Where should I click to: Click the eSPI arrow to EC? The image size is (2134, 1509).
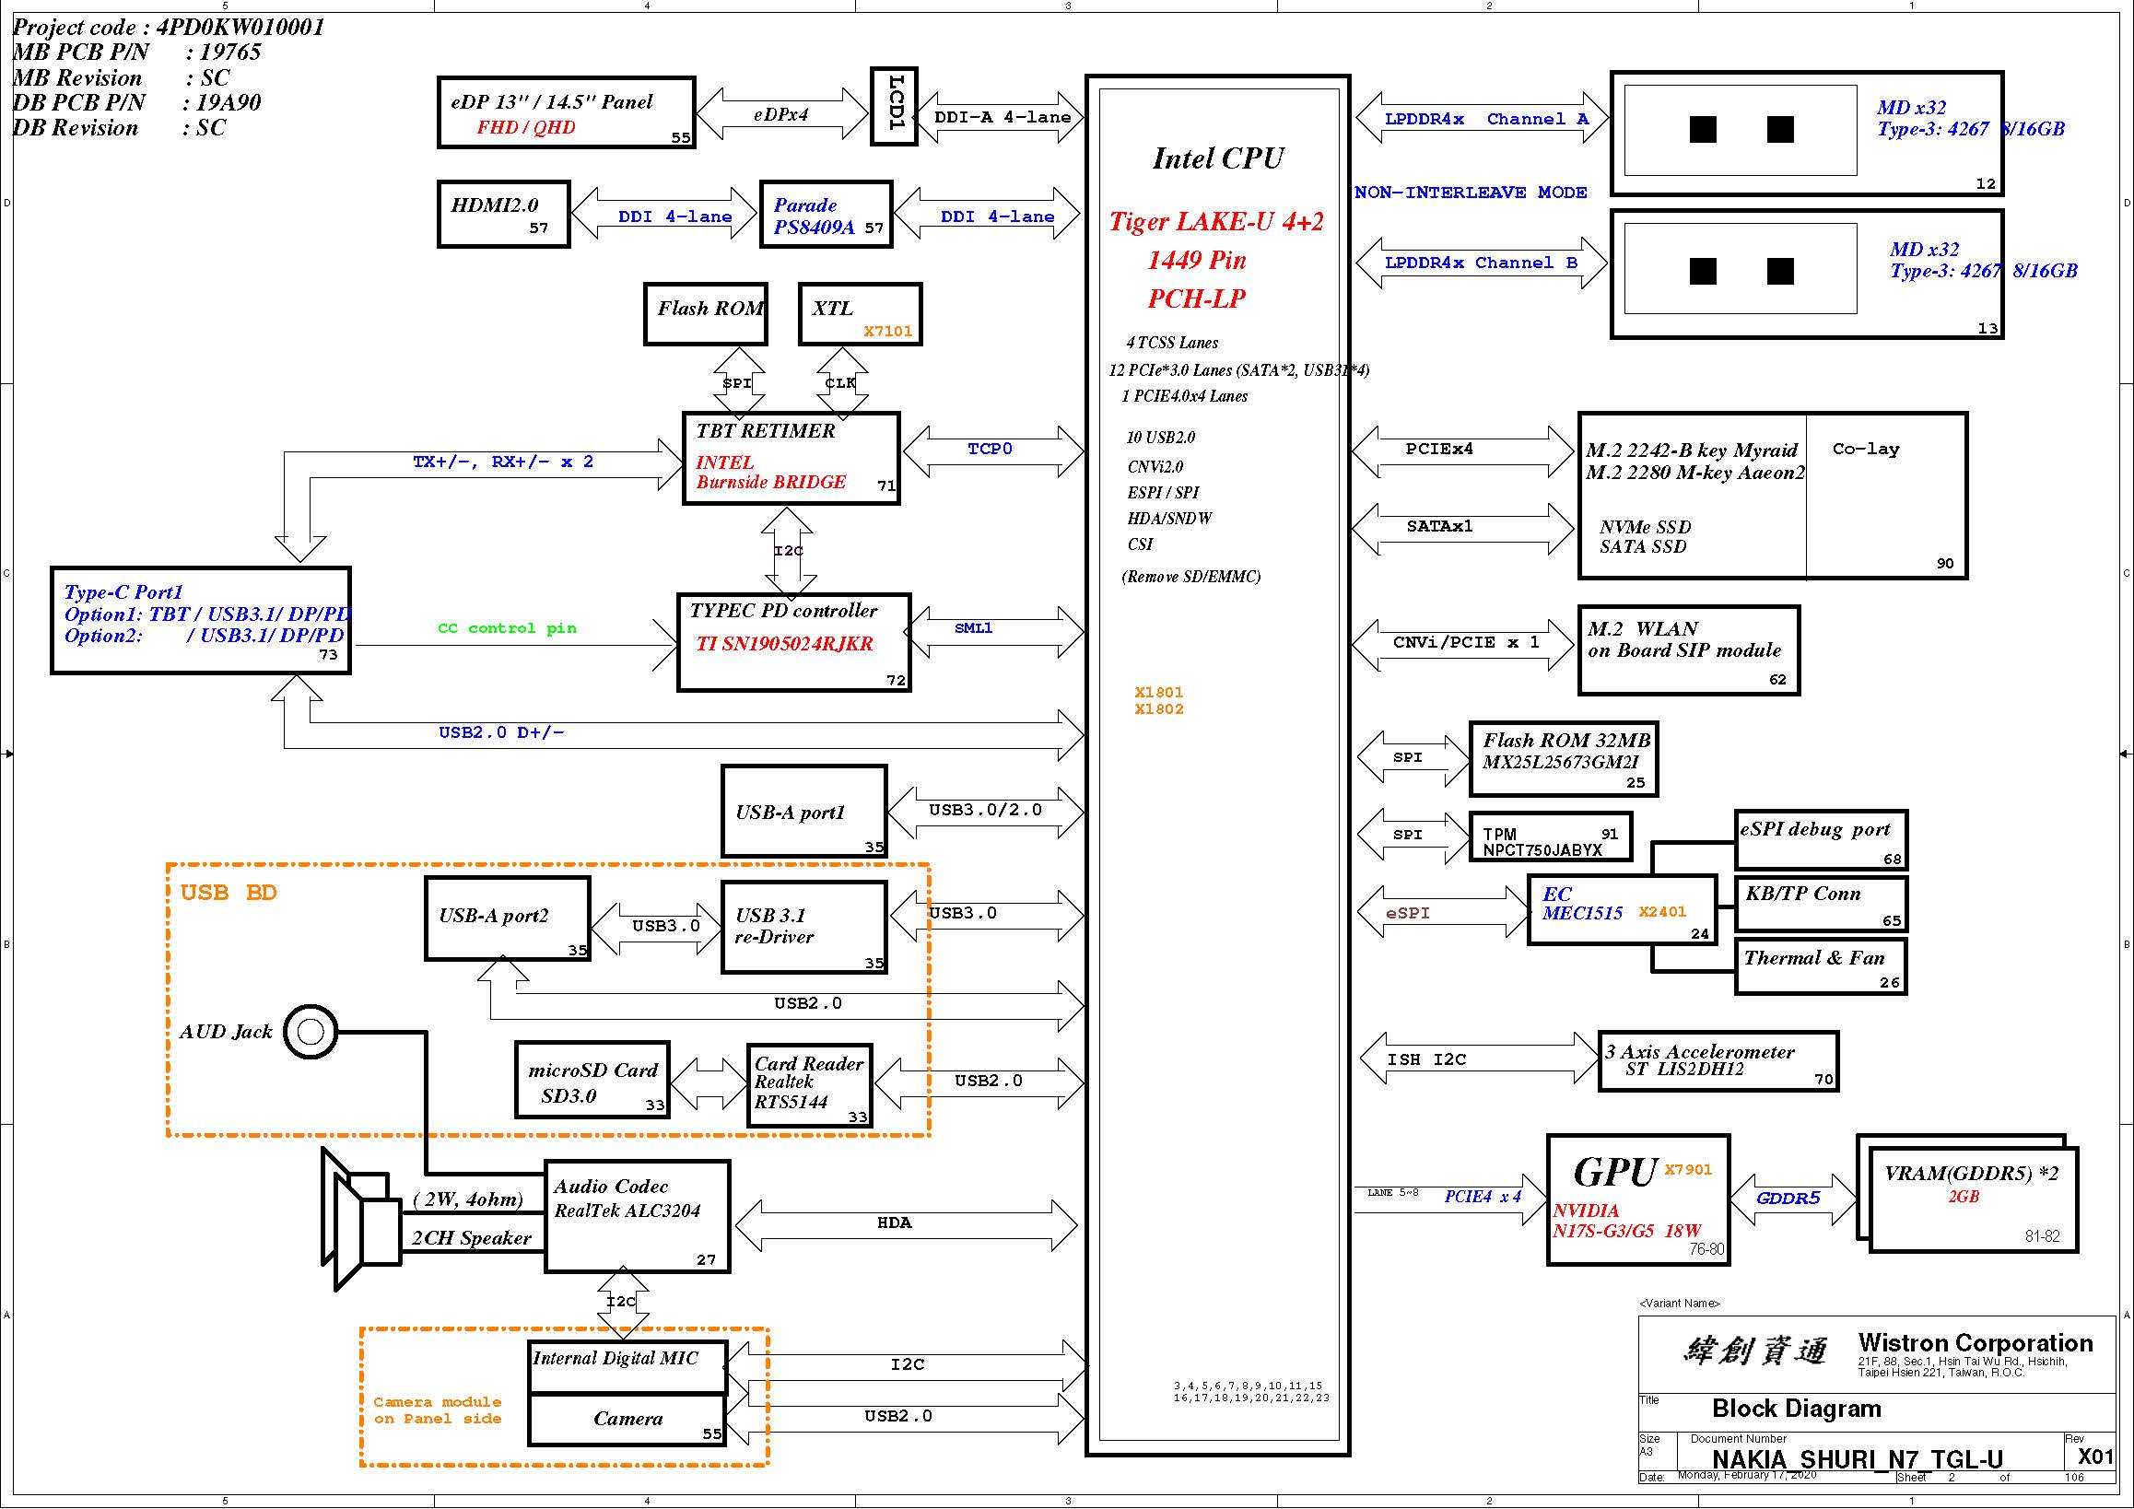pyautogui.click(x=1443, y=912)
